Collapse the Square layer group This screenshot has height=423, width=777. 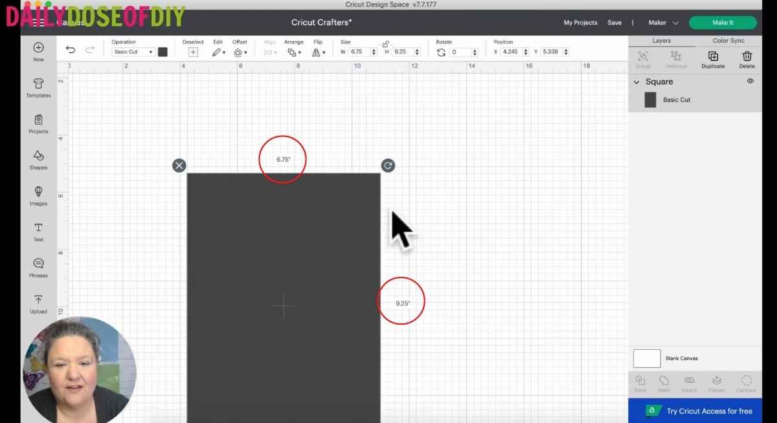[636, 81]
